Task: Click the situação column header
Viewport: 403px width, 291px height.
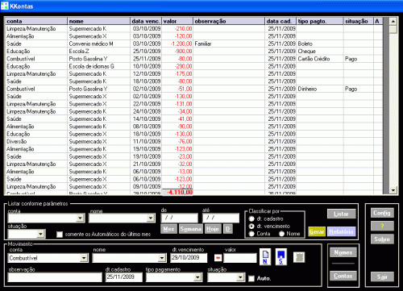Action: (x=359, y=21)
